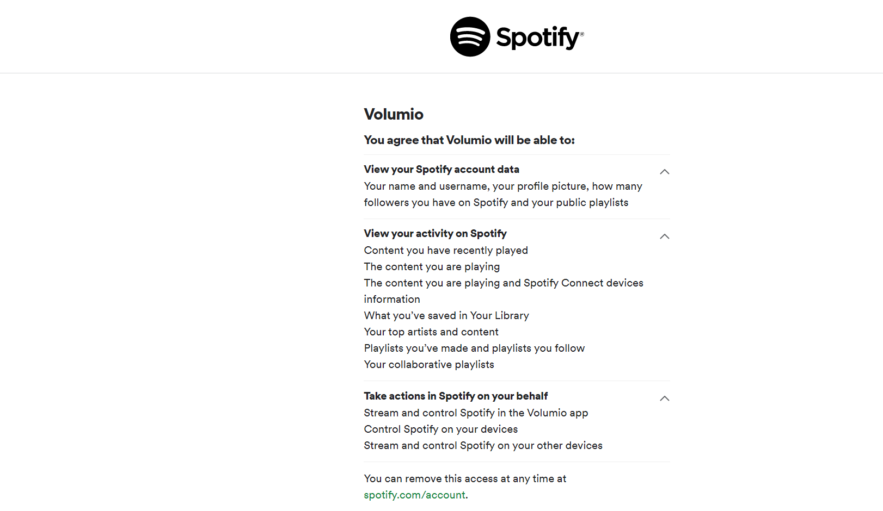
Task: Open the spotify.com/account link
Action: [415, 495]
